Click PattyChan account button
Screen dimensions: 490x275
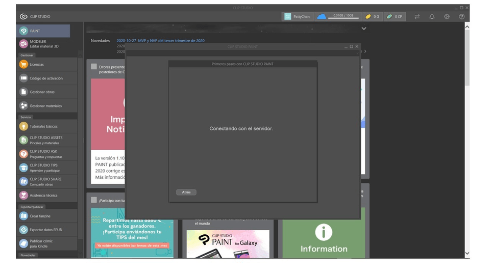[297, 17]
